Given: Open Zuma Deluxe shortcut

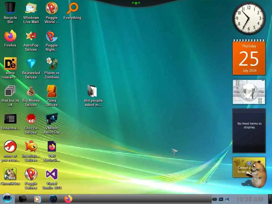Looking at the screenshot, I should point(52,96).
